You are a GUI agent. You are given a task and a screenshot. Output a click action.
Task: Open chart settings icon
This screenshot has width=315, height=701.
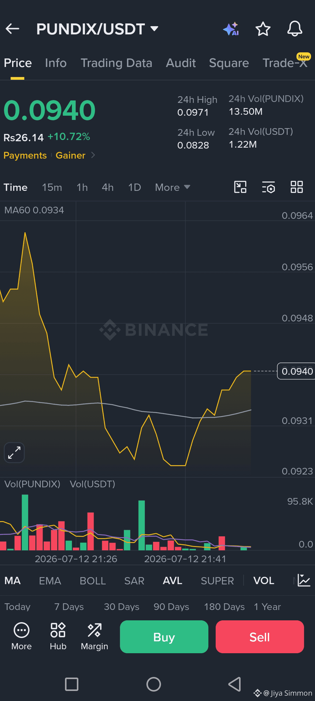[269, 187]
